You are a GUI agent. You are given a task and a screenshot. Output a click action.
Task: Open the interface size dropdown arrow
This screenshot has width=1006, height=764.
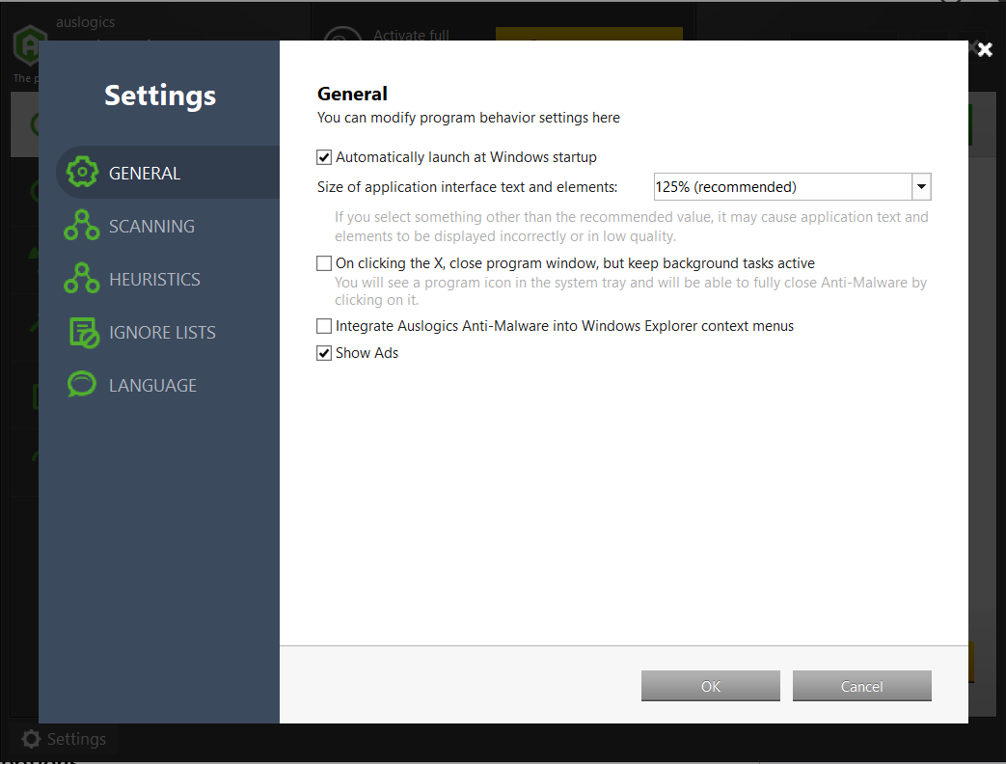(x=921, y=186)
